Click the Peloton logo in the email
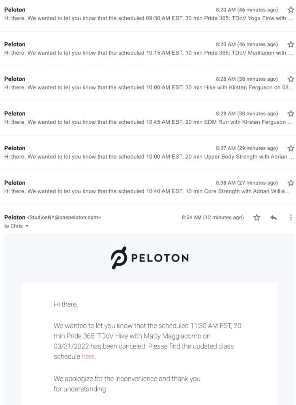Viewport: 296px width, 405px height. [x=150, y=258]
